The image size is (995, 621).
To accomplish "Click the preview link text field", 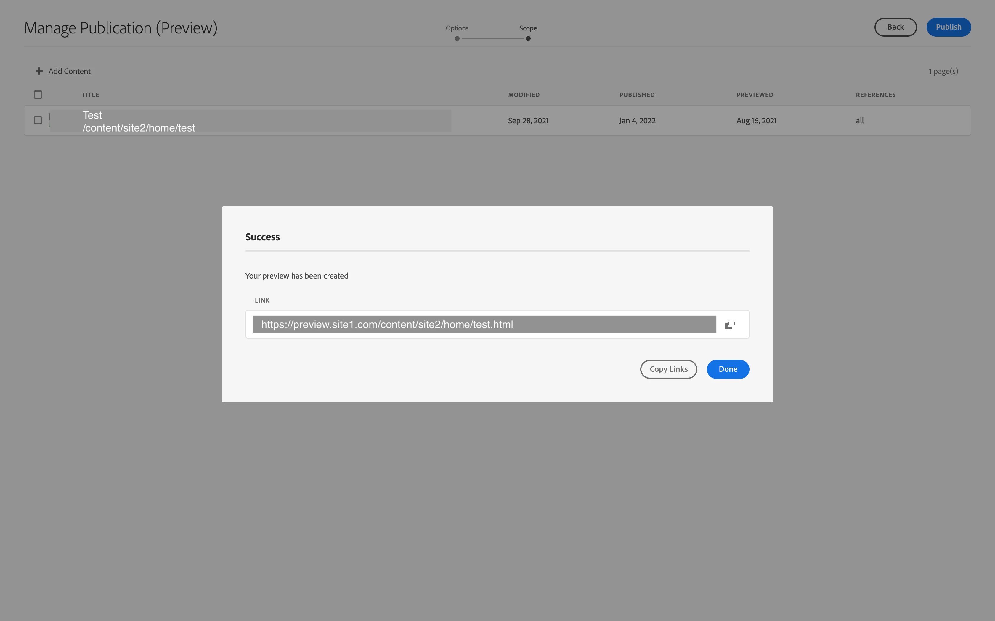I will click(x=484, y=324).
